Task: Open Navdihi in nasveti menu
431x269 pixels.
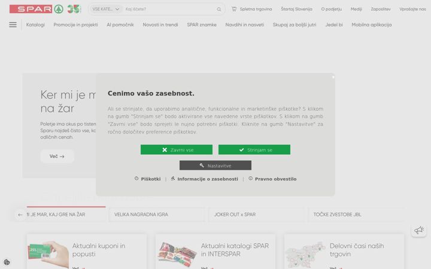Action: click(x=245, y=25)
